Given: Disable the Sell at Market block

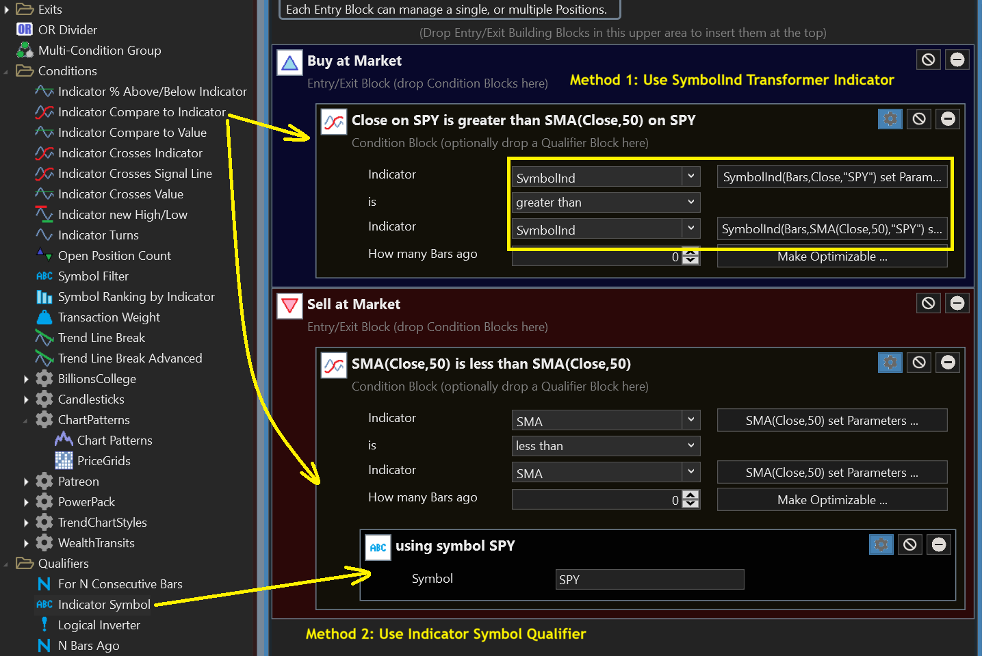Looking at the screenshot, I should click(928, 303).
